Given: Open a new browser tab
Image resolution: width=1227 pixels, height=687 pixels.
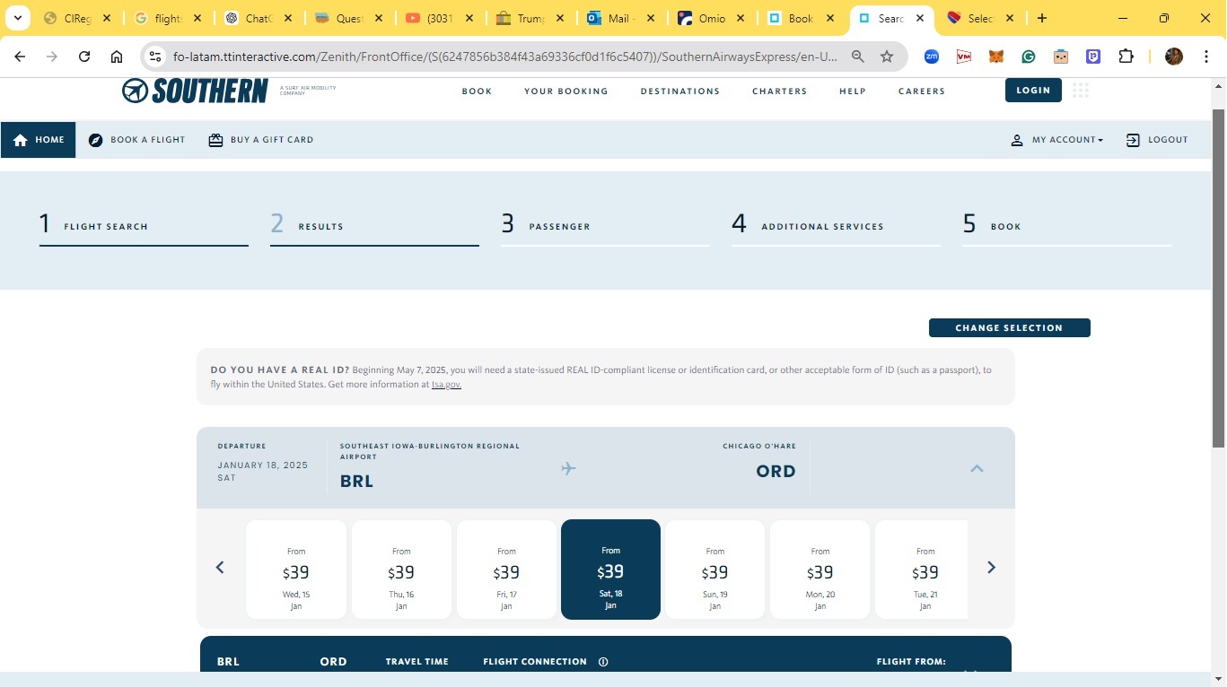Looking at the screenshot, I should [x=1041, y=18].
